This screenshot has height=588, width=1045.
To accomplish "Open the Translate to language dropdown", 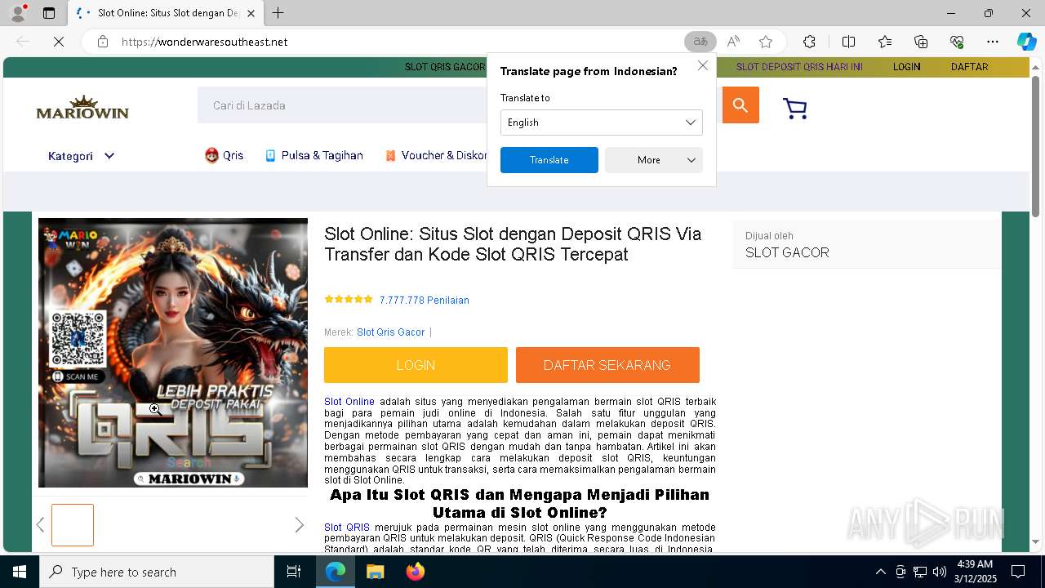I will coord(601,122).
